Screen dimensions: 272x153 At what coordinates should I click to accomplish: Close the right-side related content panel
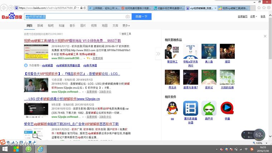[x=265, y=36]
